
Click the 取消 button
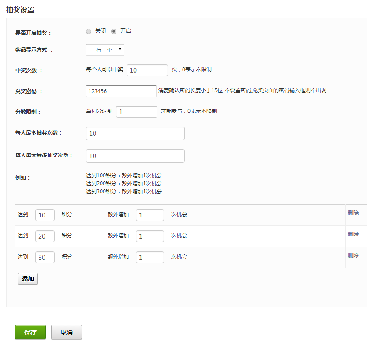tap(67, 332)
